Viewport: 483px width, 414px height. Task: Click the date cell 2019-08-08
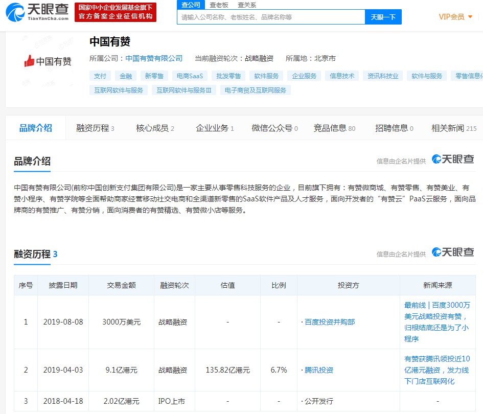coord(63,322)
